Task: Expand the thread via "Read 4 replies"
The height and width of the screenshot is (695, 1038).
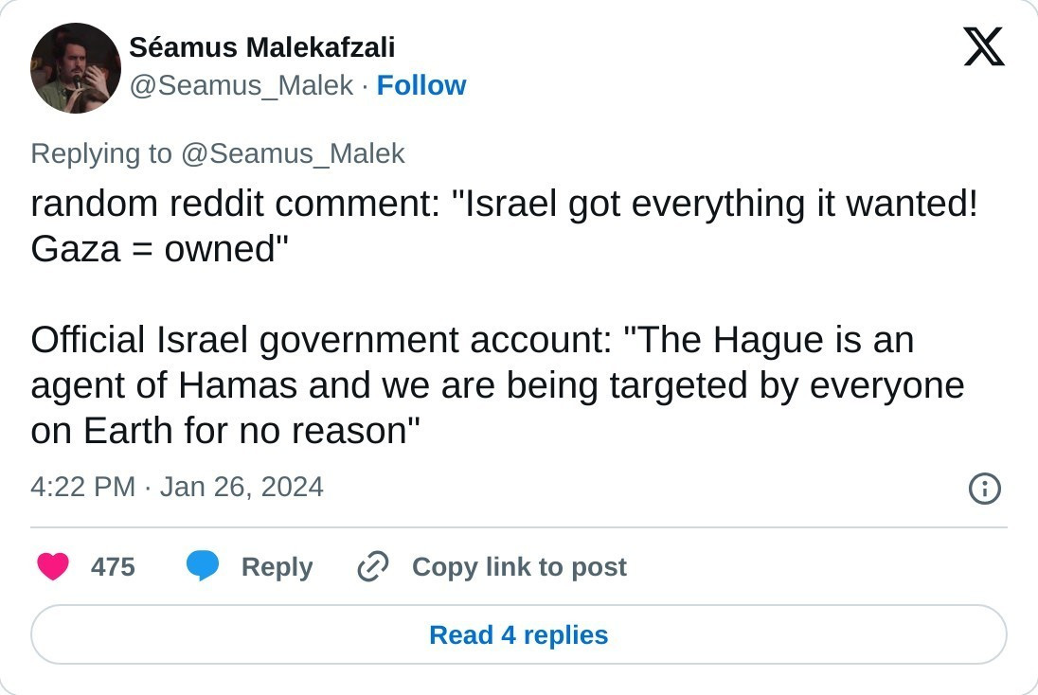Action: (519, 634)
